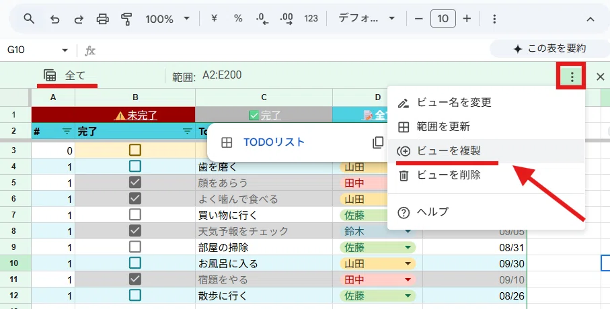The image size is (610, 309).
Task: Decrease decimal places
Action: click(262, 19)
